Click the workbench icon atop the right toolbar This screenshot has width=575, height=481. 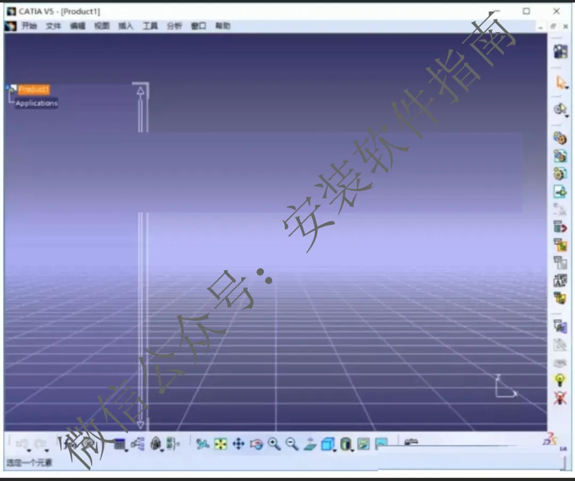click(560, 52)
